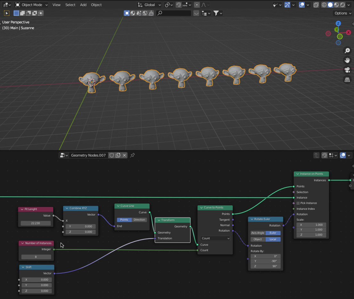354x299 pixels.
Task: Open the View menu
Action: click(56, 5)
